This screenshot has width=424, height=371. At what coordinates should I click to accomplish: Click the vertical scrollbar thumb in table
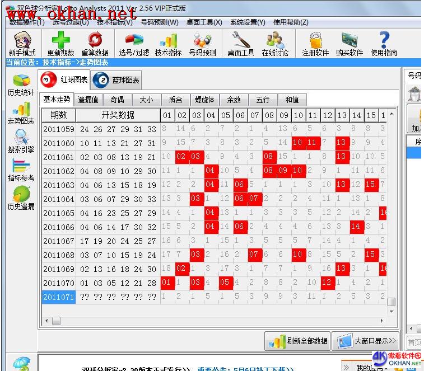[392, 302]
